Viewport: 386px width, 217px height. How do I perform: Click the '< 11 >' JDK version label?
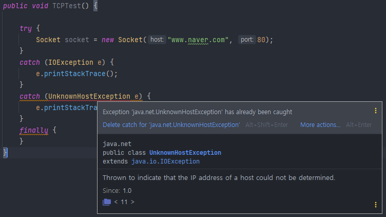click(124, 202)
